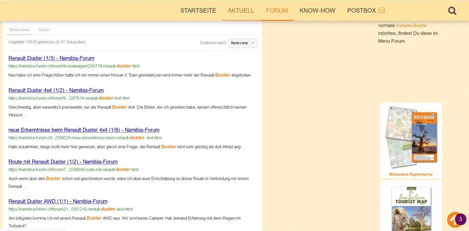Open the Botswana map product image

(x=411, y=137)
